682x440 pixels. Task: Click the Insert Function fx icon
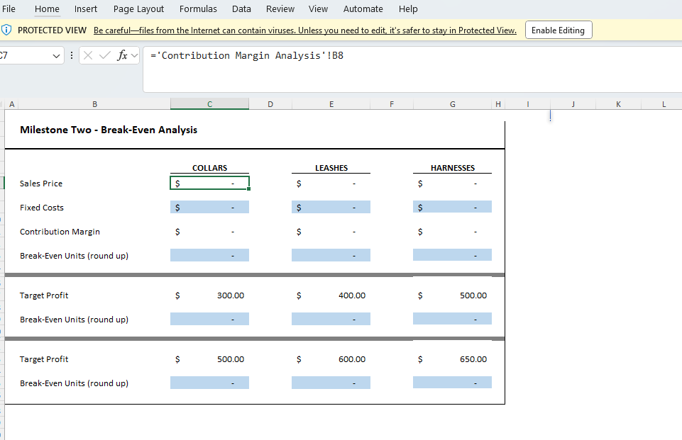tap(122, 55)
